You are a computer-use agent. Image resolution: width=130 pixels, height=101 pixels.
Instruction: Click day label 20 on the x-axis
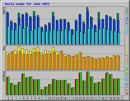click(x=80, y=98)
